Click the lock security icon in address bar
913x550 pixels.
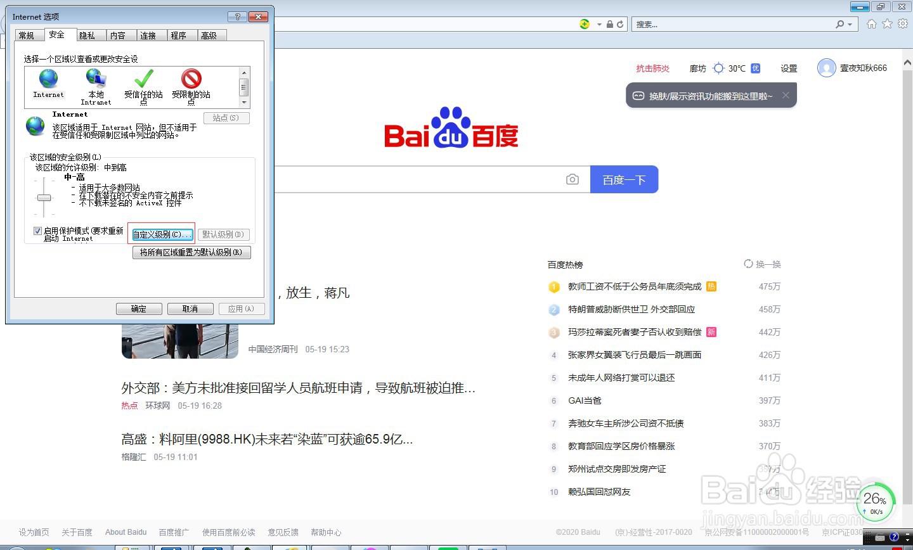609,24
